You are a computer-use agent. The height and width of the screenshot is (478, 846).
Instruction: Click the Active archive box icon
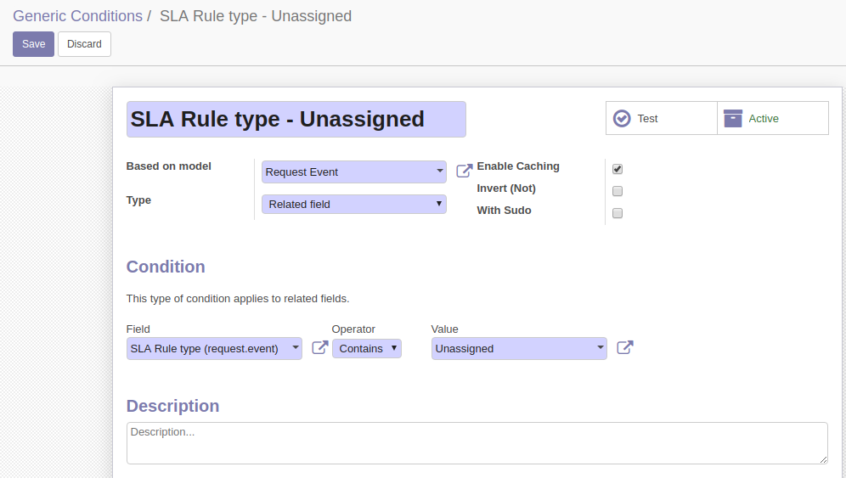pos(733,118)
